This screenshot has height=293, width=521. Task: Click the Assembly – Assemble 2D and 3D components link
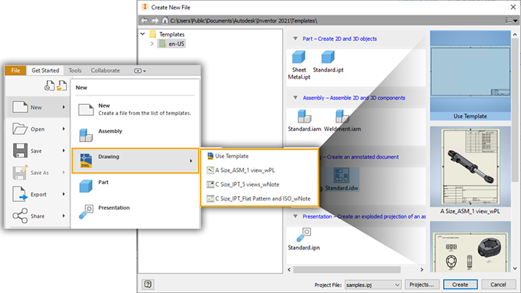click(x=354, y=98)
